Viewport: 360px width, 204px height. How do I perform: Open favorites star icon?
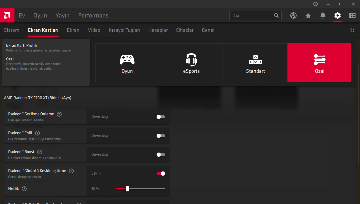click(x=308, y=15)
